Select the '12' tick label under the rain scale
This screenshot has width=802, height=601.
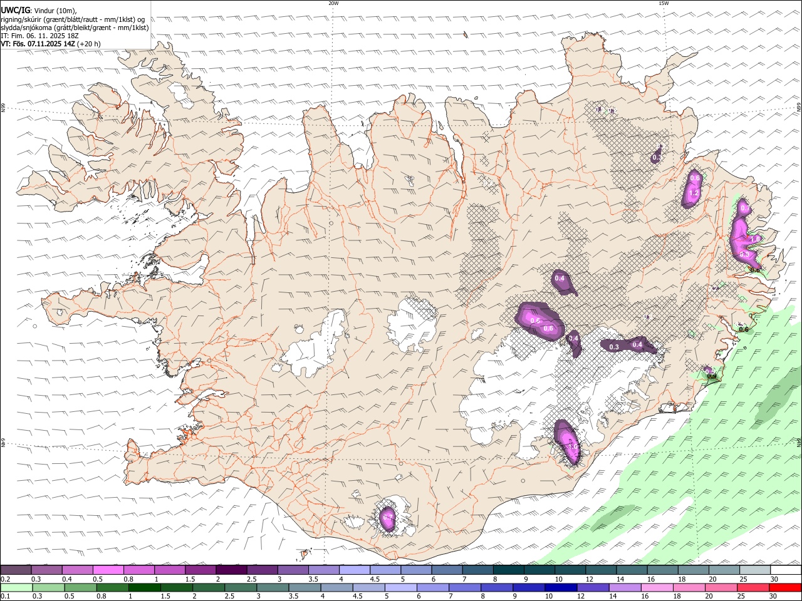[580, 597]
